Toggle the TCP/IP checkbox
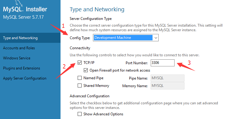The image size is (236, 119). [x=79, y=62]
